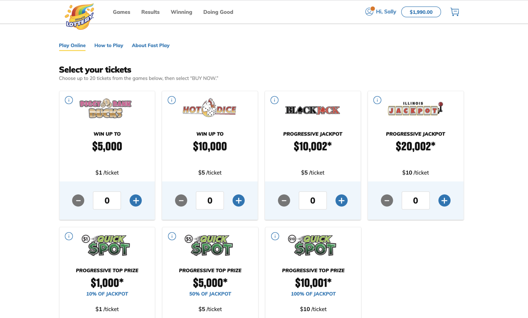Add one Illinois Jackpot ticket
Viewport: 528px width, 318px height.
[x=444, y=200]
